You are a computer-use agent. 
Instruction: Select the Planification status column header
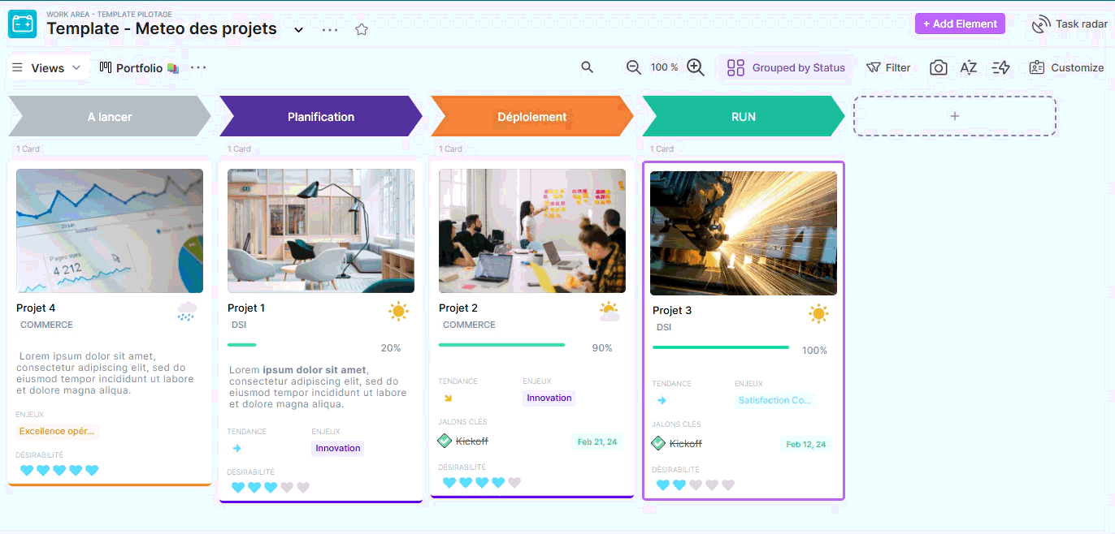(320, 117)
